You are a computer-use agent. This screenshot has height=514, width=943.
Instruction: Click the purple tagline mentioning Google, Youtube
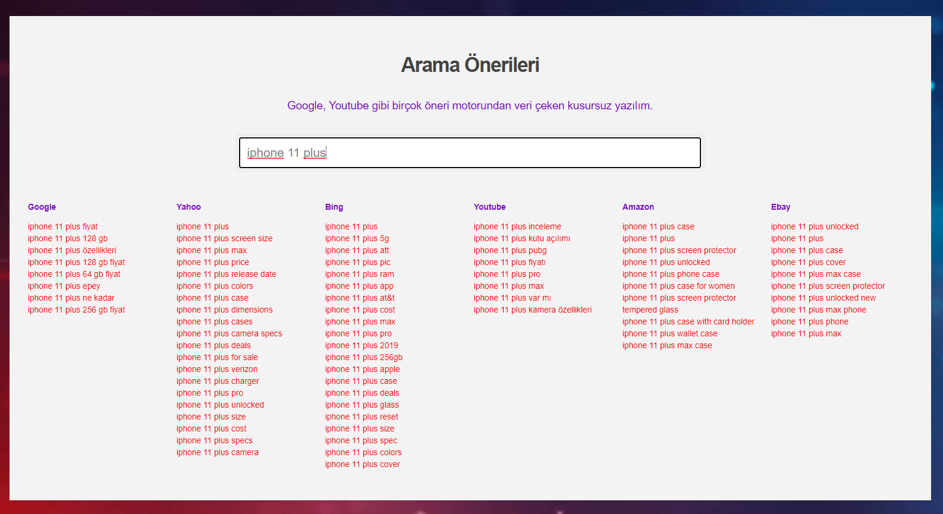coord(470,106)
